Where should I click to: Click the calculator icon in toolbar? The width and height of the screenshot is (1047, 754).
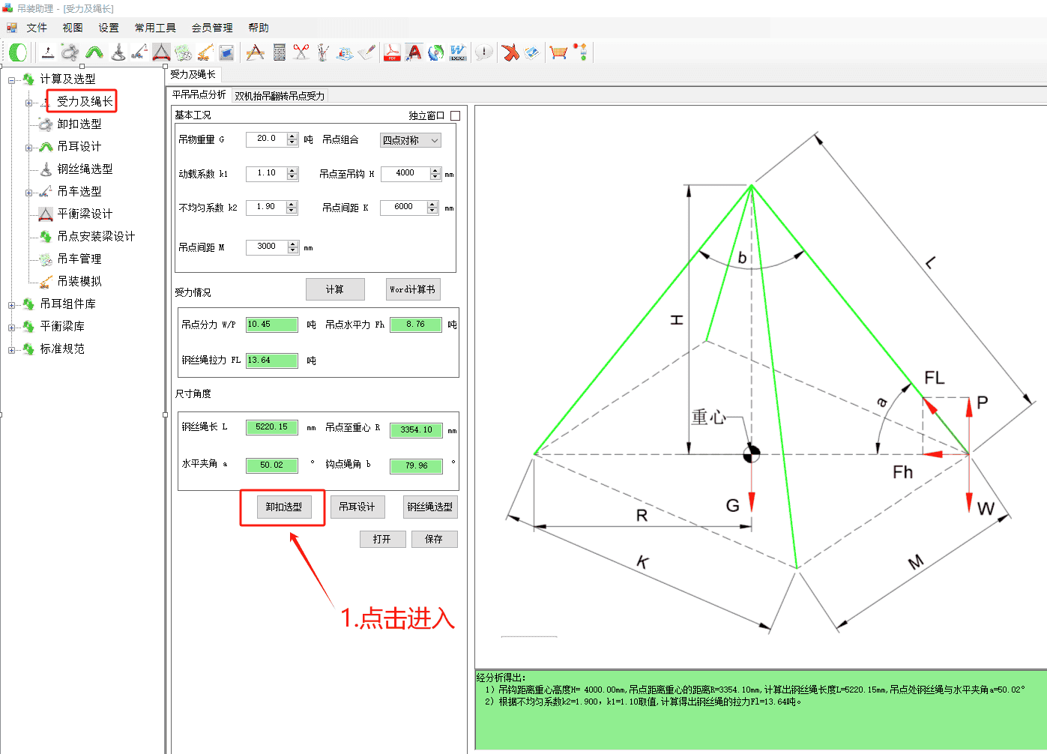tap(280, 52)
